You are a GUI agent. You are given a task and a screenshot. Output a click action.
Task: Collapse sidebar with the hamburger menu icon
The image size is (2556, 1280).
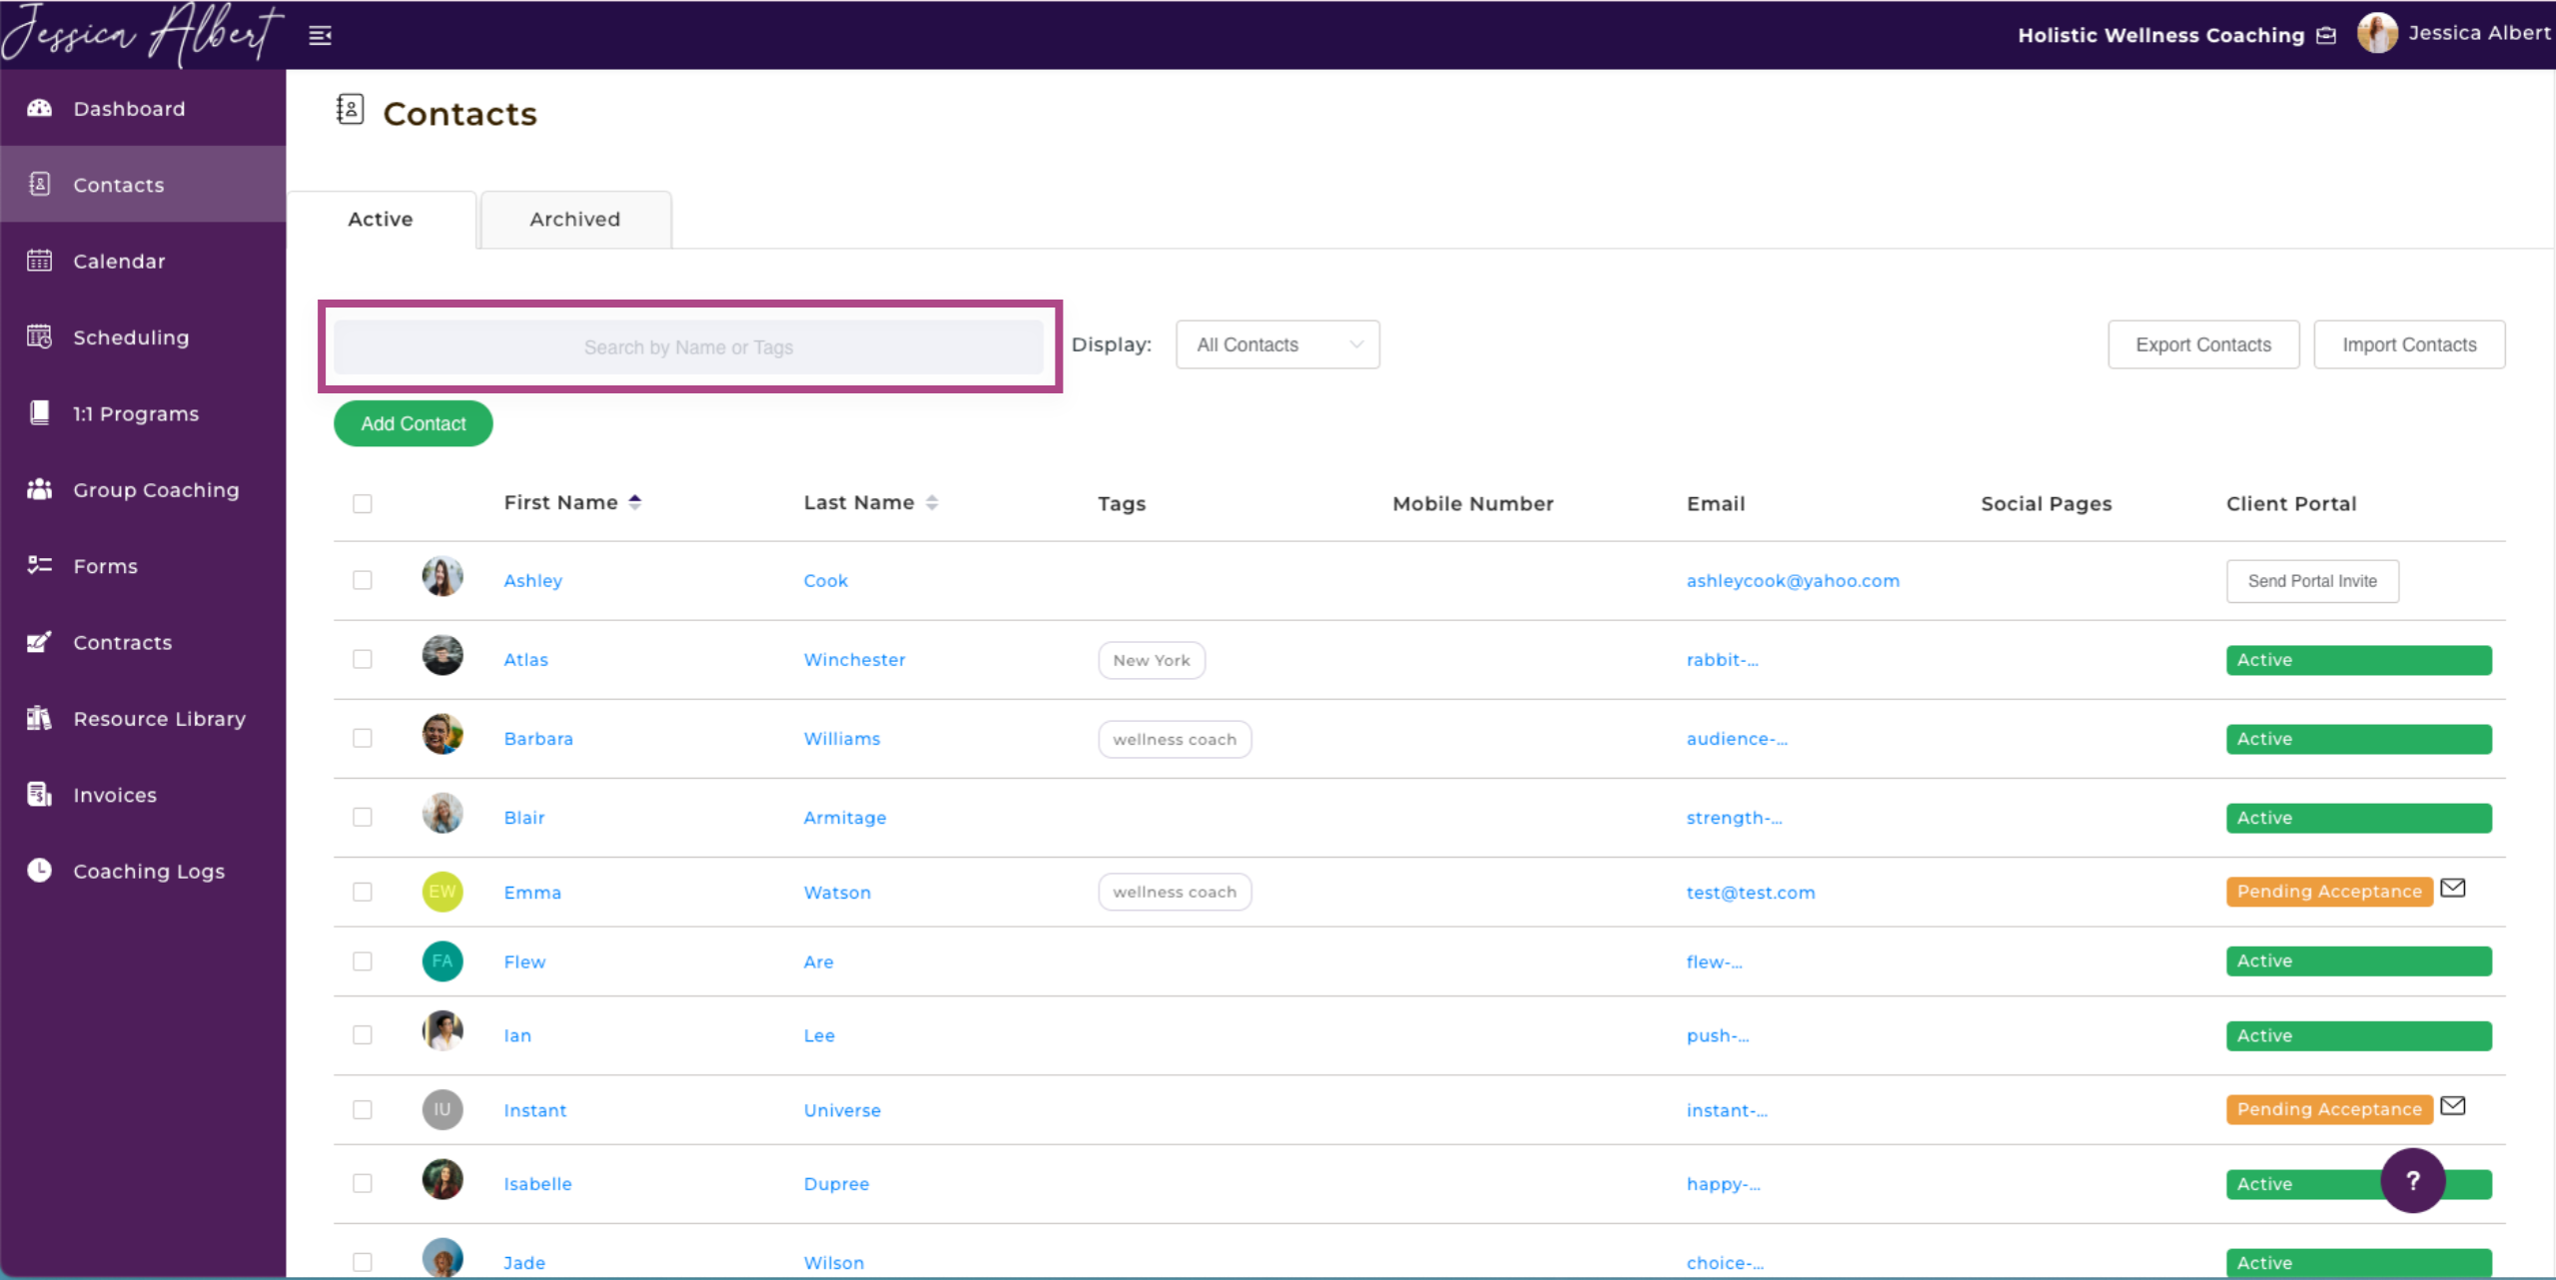point(320,36)
